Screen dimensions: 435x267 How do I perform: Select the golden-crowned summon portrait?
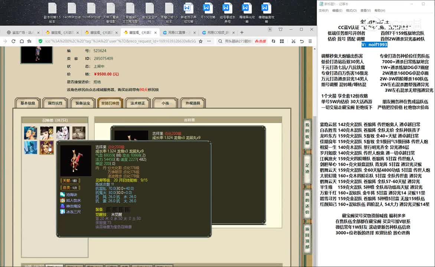[x=47, y=147]
